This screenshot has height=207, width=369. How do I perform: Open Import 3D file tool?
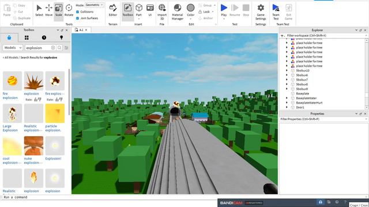162,11
